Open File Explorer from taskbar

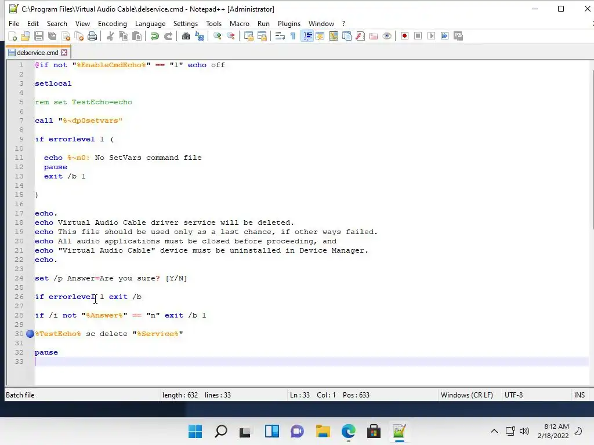coord(323,431)
